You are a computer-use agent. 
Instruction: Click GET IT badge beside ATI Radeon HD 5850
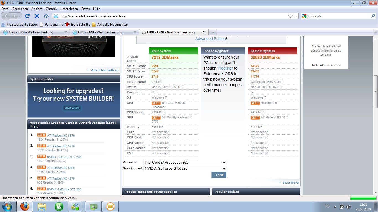tap(42, 167)
